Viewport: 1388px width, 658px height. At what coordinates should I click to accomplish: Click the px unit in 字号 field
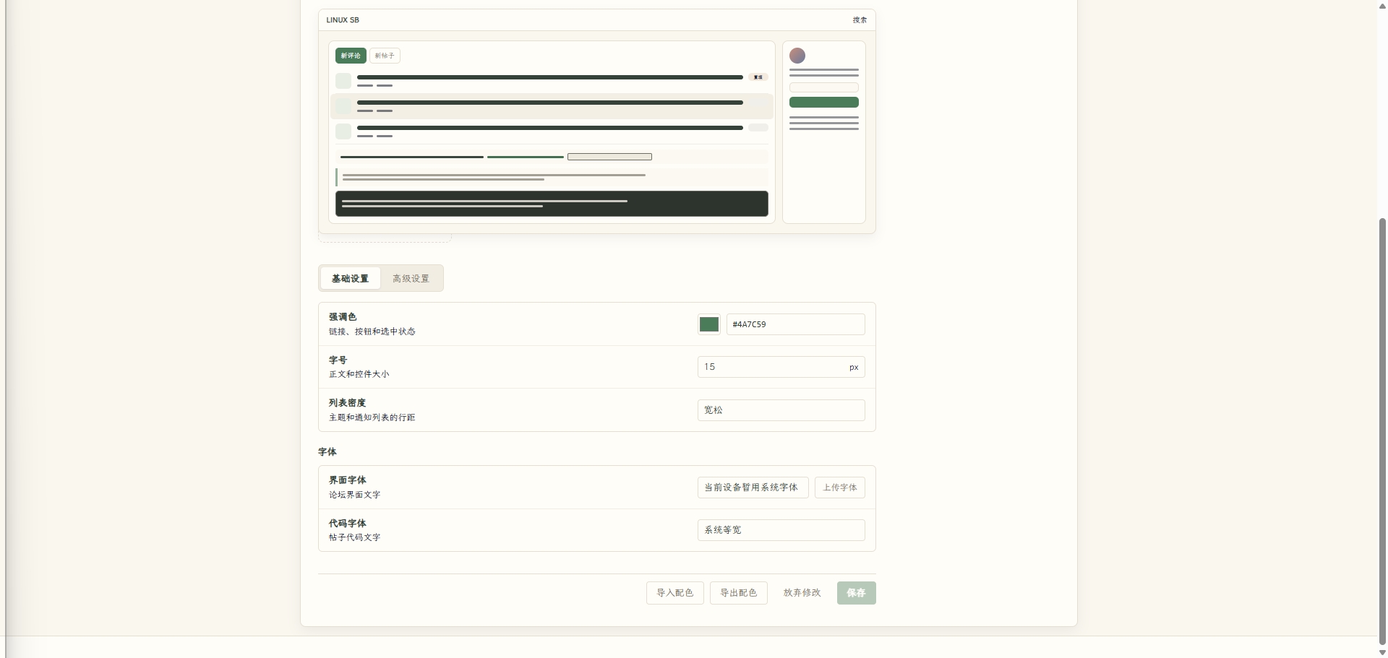[x=854, y=368]
